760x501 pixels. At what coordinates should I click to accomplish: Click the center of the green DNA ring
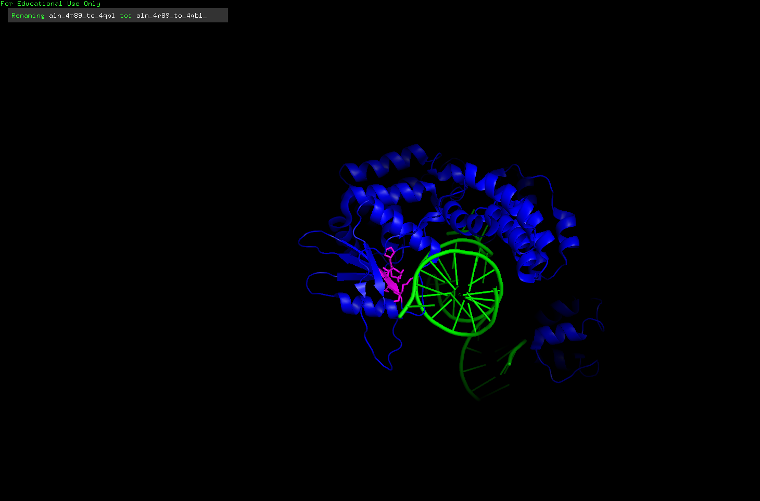(x=459, y=294)
